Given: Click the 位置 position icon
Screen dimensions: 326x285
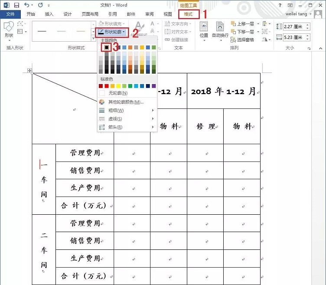Looking at the screenshot, I should (x=204, y=29).
